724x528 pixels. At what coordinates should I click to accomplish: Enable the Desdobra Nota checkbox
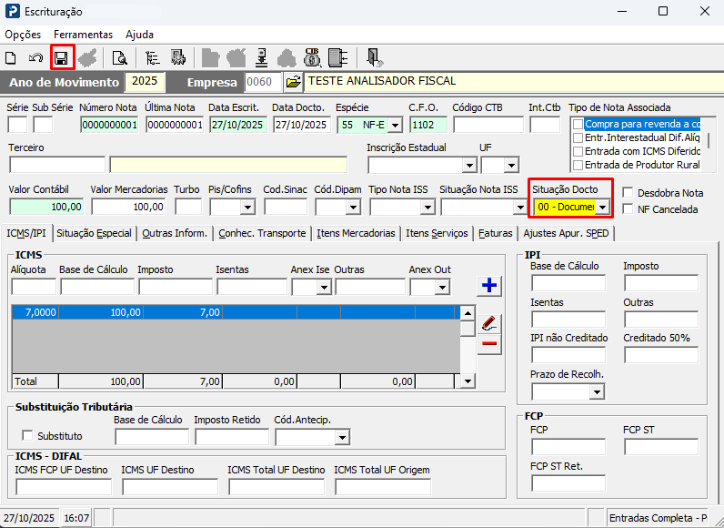(x=628, y=193)
